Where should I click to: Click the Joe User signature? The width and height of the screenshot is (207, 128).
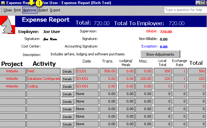coord(50,39)
